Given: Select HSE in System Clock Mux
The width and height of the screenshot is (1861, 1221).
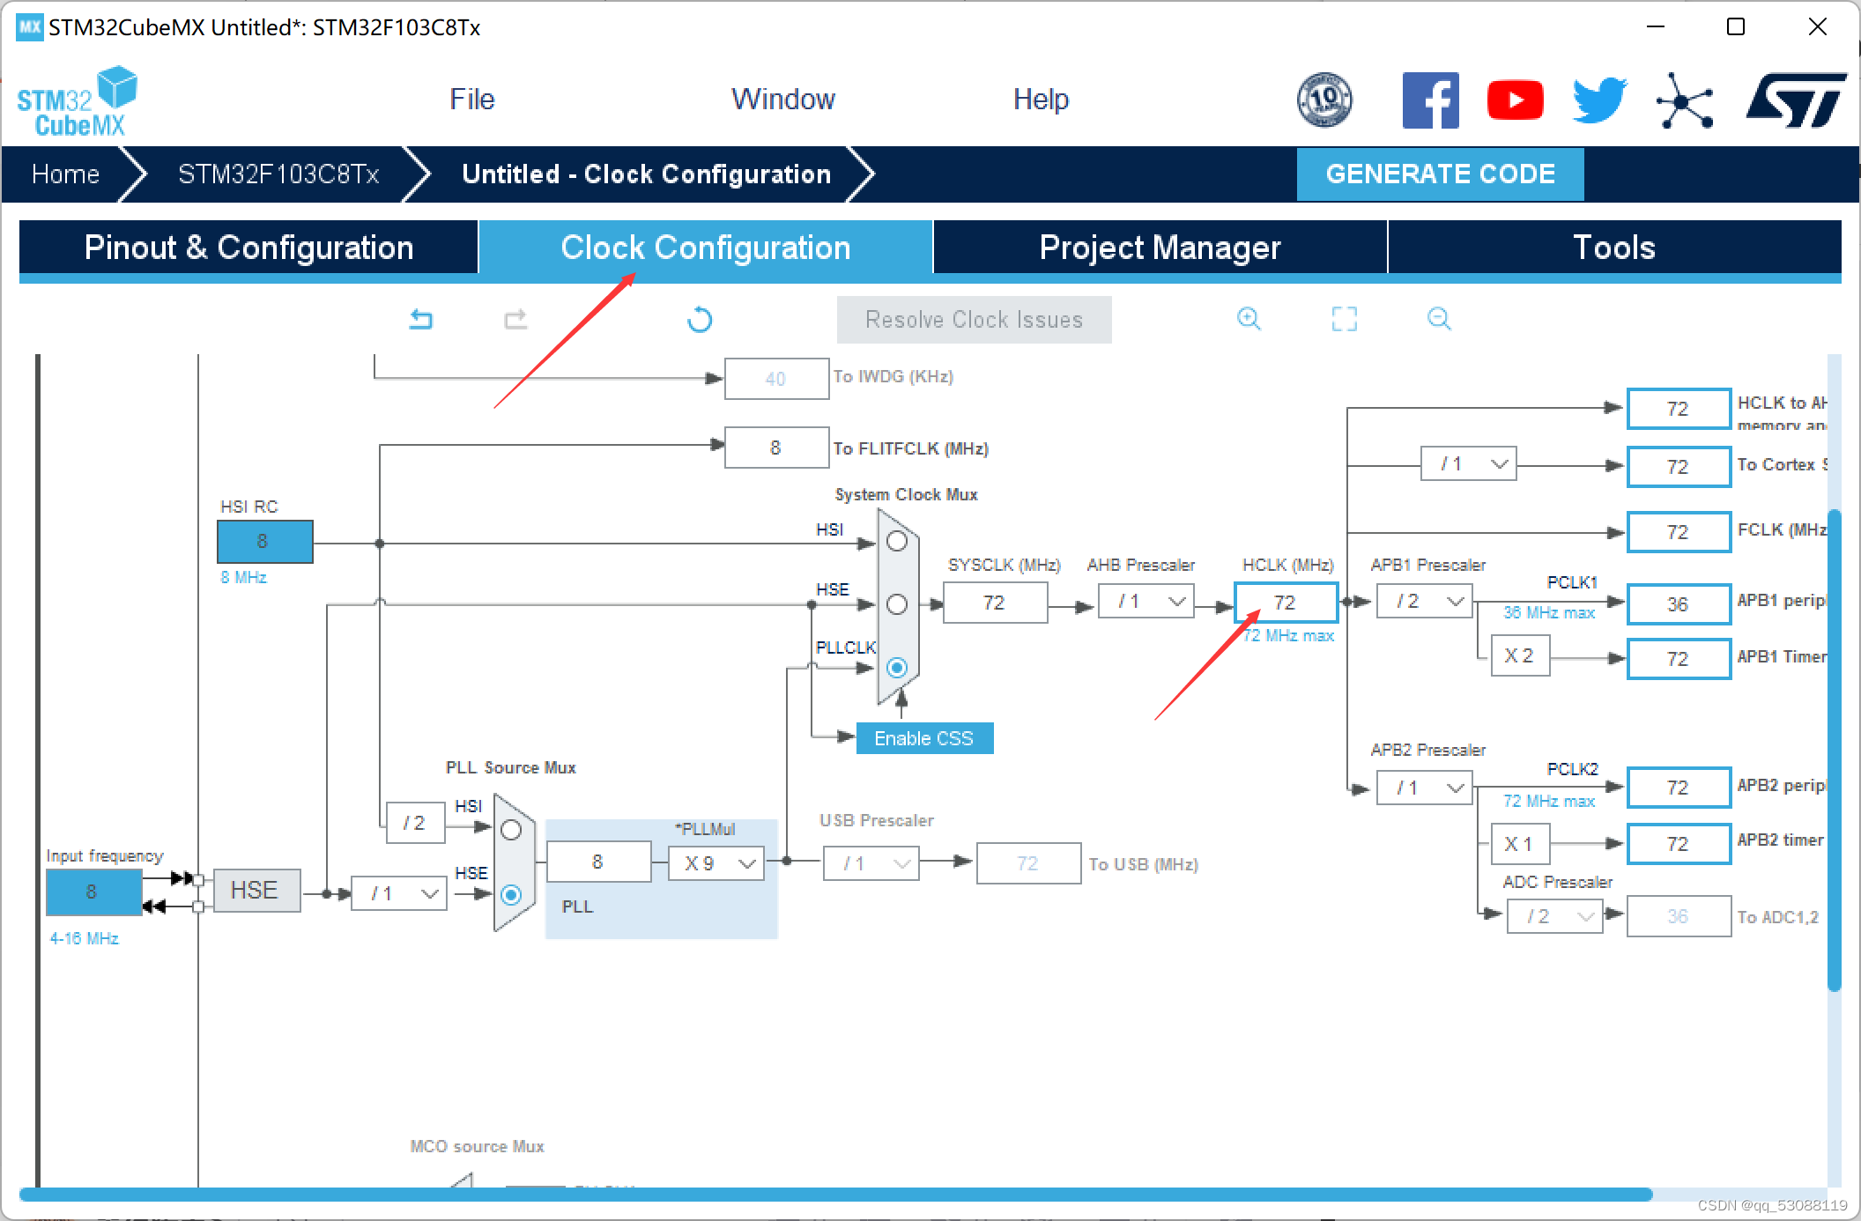Looking at the screenshot, I should tap(897, 604).
